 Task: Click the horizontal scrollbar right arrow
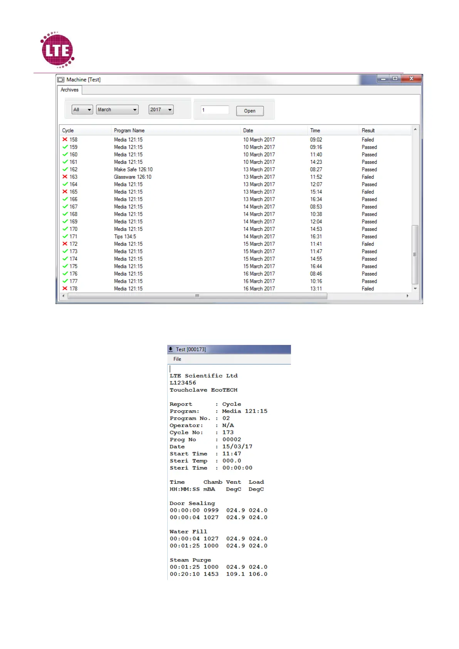pyautogui.click(x=408, y=296)
